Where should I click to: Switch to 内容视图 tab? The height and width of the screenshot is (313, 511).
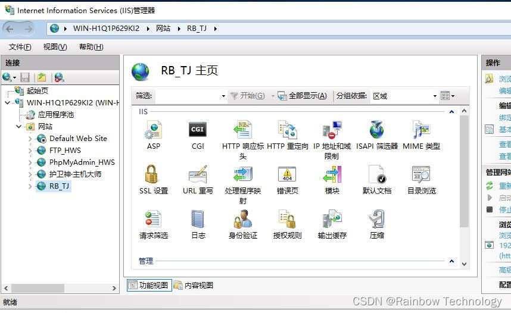point(193,285)
